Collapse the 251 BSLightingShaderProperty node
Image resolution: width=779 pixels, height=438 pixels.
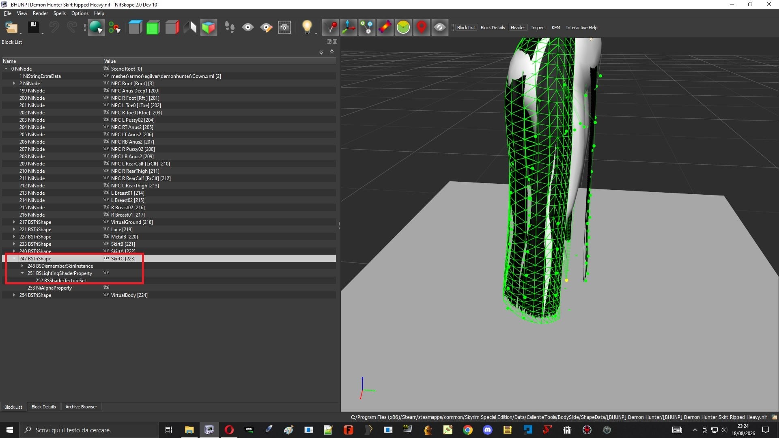pyautogui.click(x=22, y=273)
